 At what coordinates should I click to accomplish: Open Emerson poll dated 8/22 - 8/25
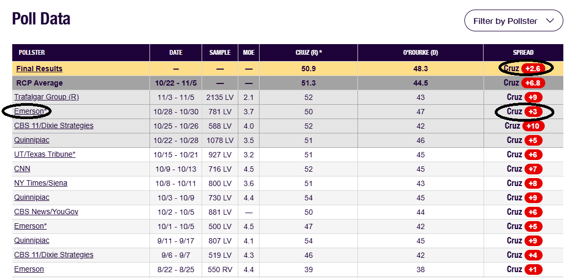(x=29, y=269)
